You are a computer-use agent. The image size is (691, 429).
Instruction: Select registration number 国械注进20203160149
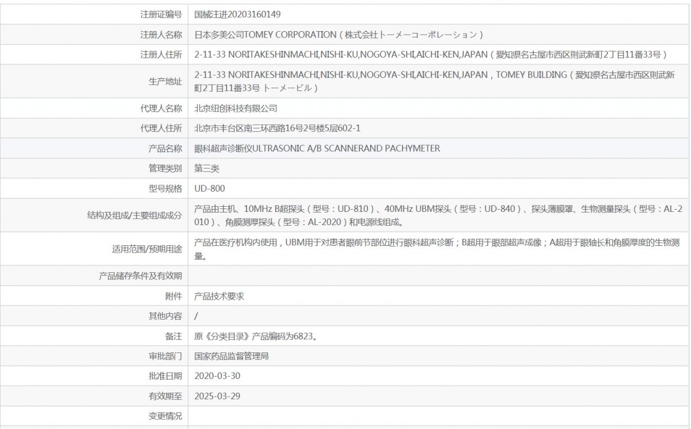238,14
